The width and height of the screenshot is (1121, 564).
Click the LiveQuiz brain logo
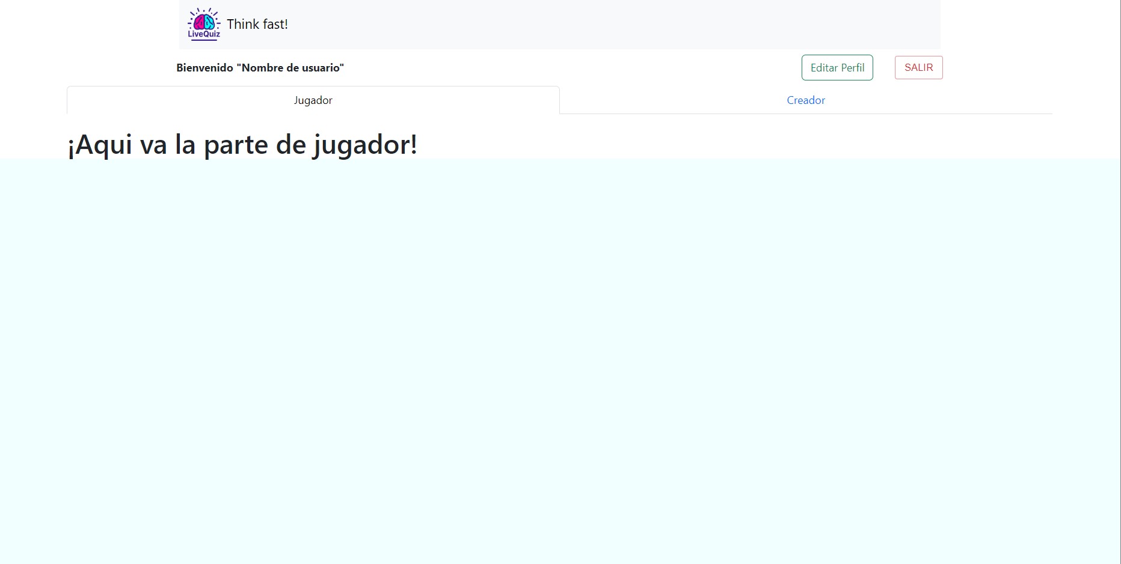204,24
